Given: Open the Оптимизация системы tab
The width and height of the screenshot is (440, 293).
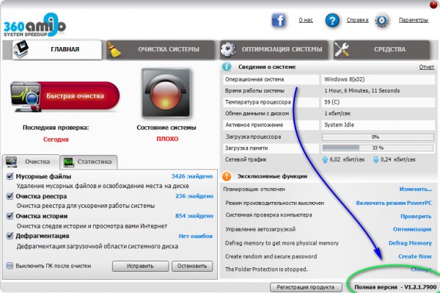Looking at the screenshot, I should point(274,49).
